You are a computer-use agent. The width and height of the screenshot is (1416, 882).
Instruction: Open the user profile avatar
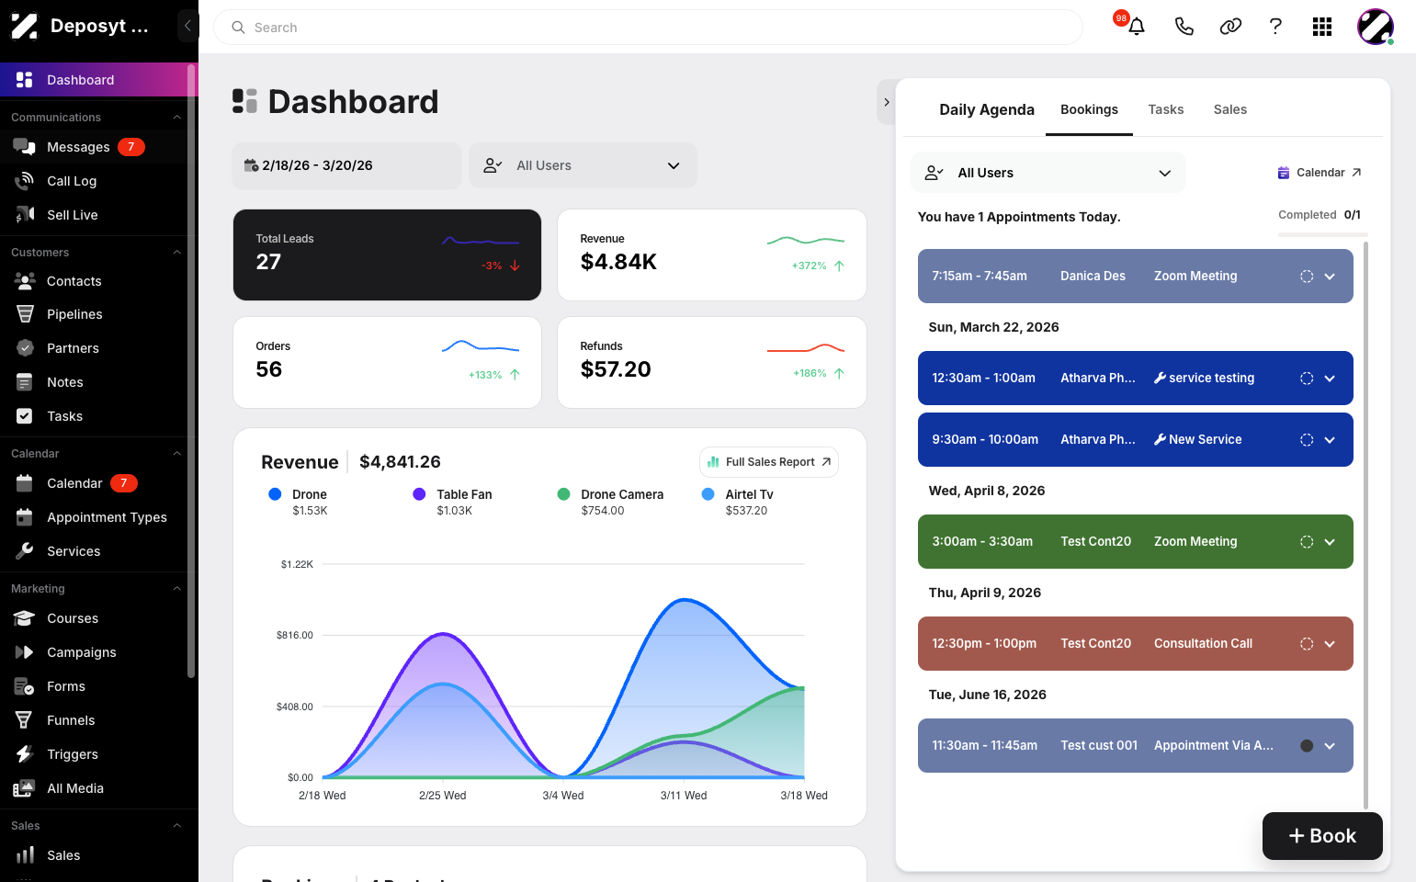point(1376,27)
